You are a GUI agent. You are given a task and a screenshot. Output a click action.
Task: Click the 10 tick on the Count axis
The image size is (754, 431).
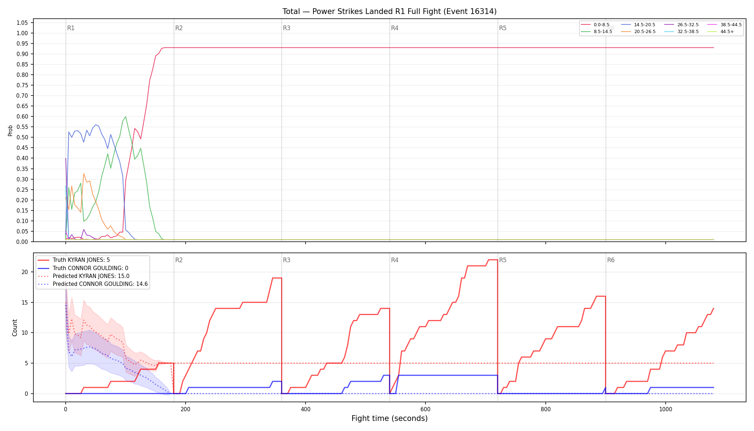coord(25,333)
